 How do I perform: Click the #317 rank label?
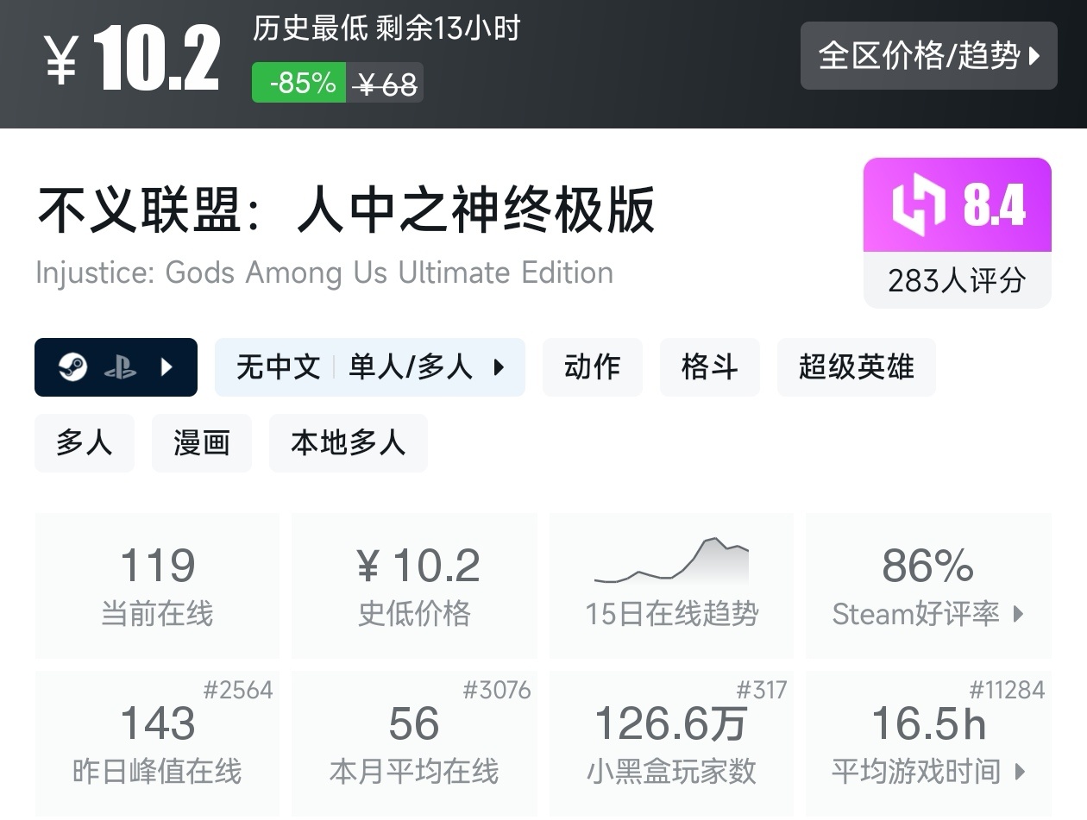pos(762,690)
